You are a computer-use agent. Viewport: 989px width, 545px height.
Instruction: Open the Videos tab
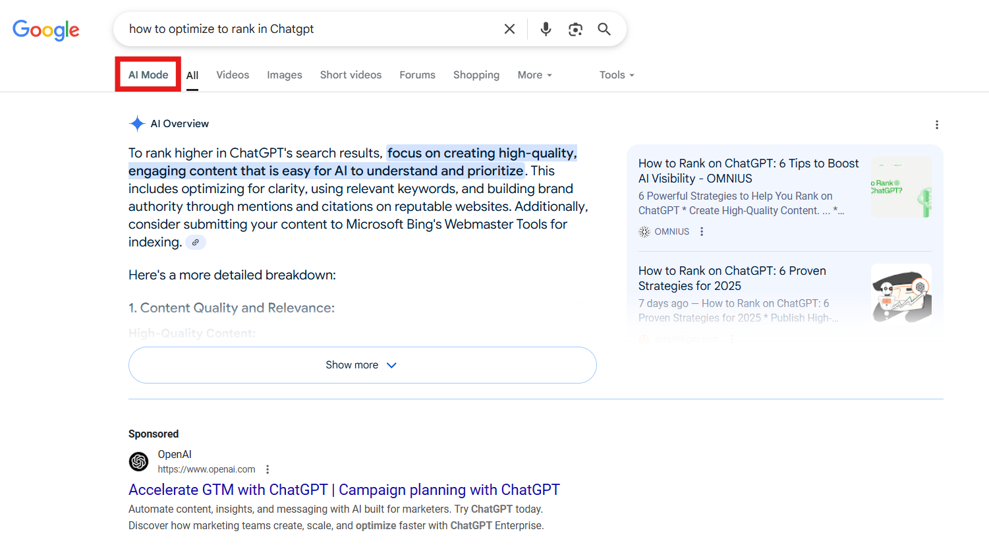[x=233, y=74]
